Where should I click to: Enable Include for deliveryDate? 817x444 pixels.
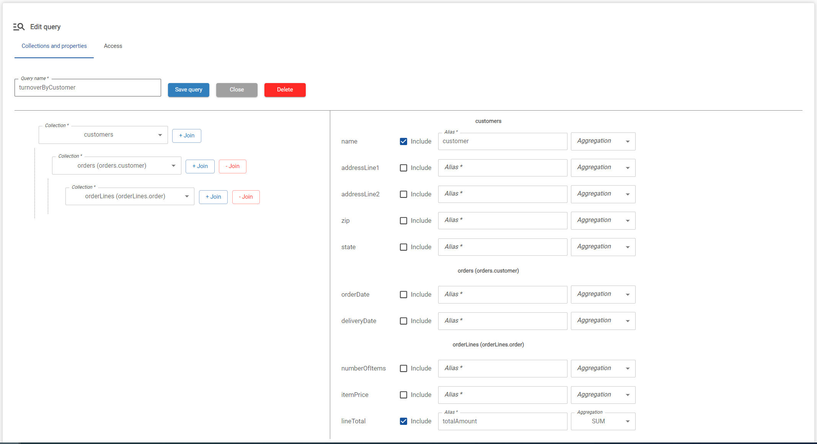click(x=403, y=321)
